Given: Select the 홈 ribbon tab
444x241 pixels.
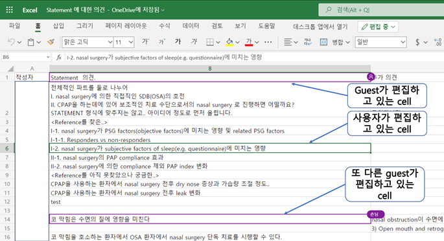Looking at the screenshot, I should [x=38, y=26].
